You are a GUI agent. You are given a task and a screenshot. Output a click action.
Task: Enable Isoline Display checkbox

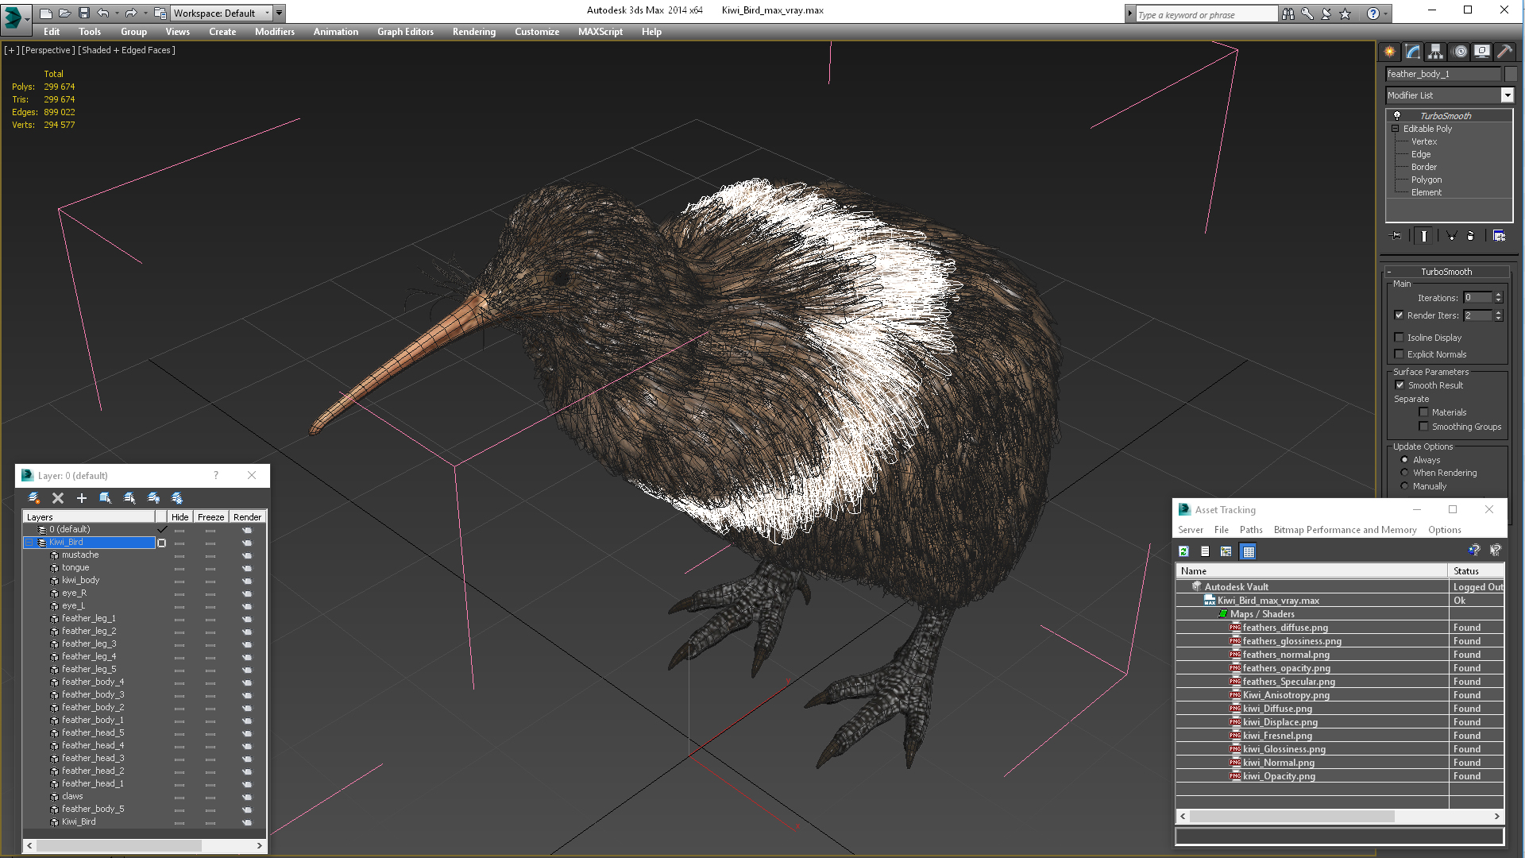pos(1400,338)
